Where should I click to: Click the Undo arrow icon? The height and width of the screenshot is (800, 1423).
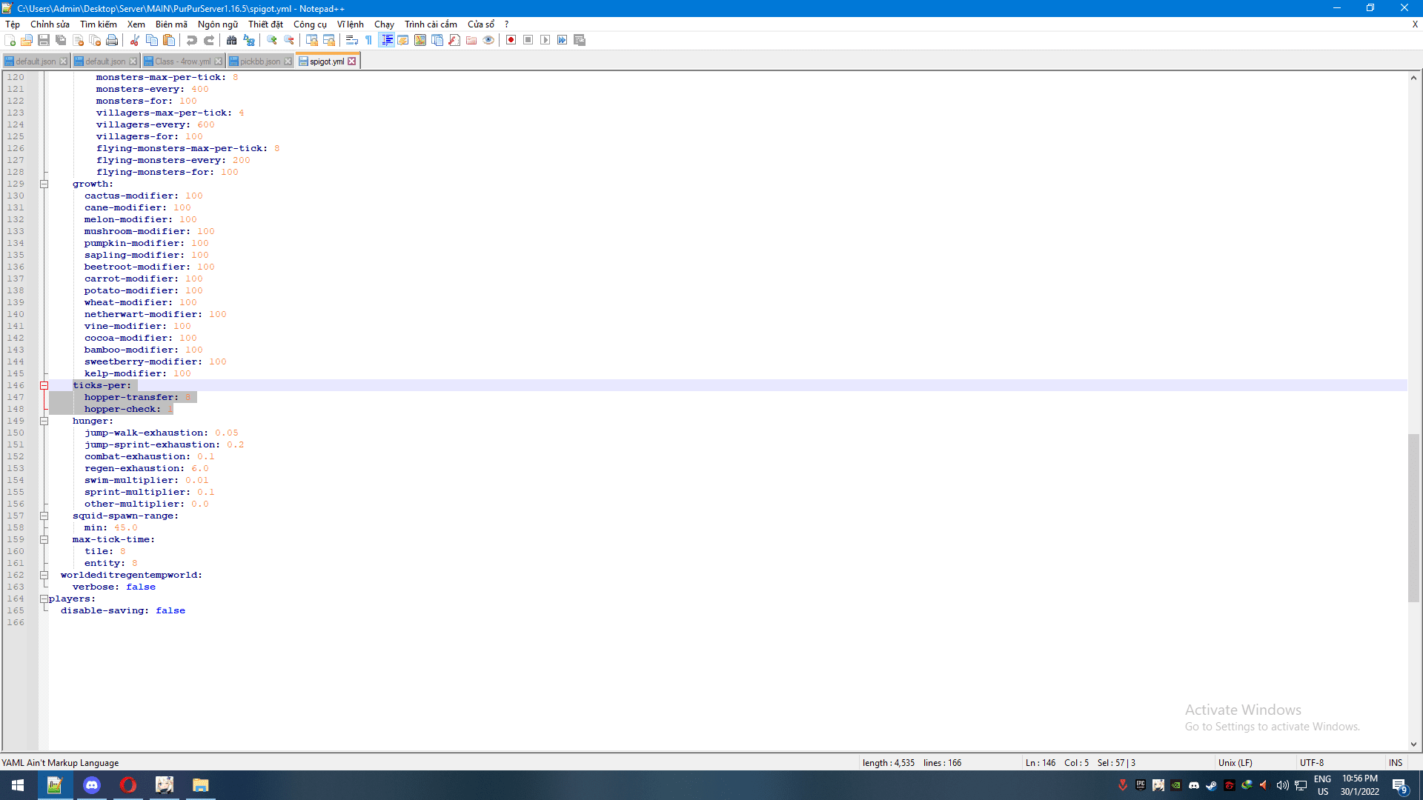tap(192, 40)
